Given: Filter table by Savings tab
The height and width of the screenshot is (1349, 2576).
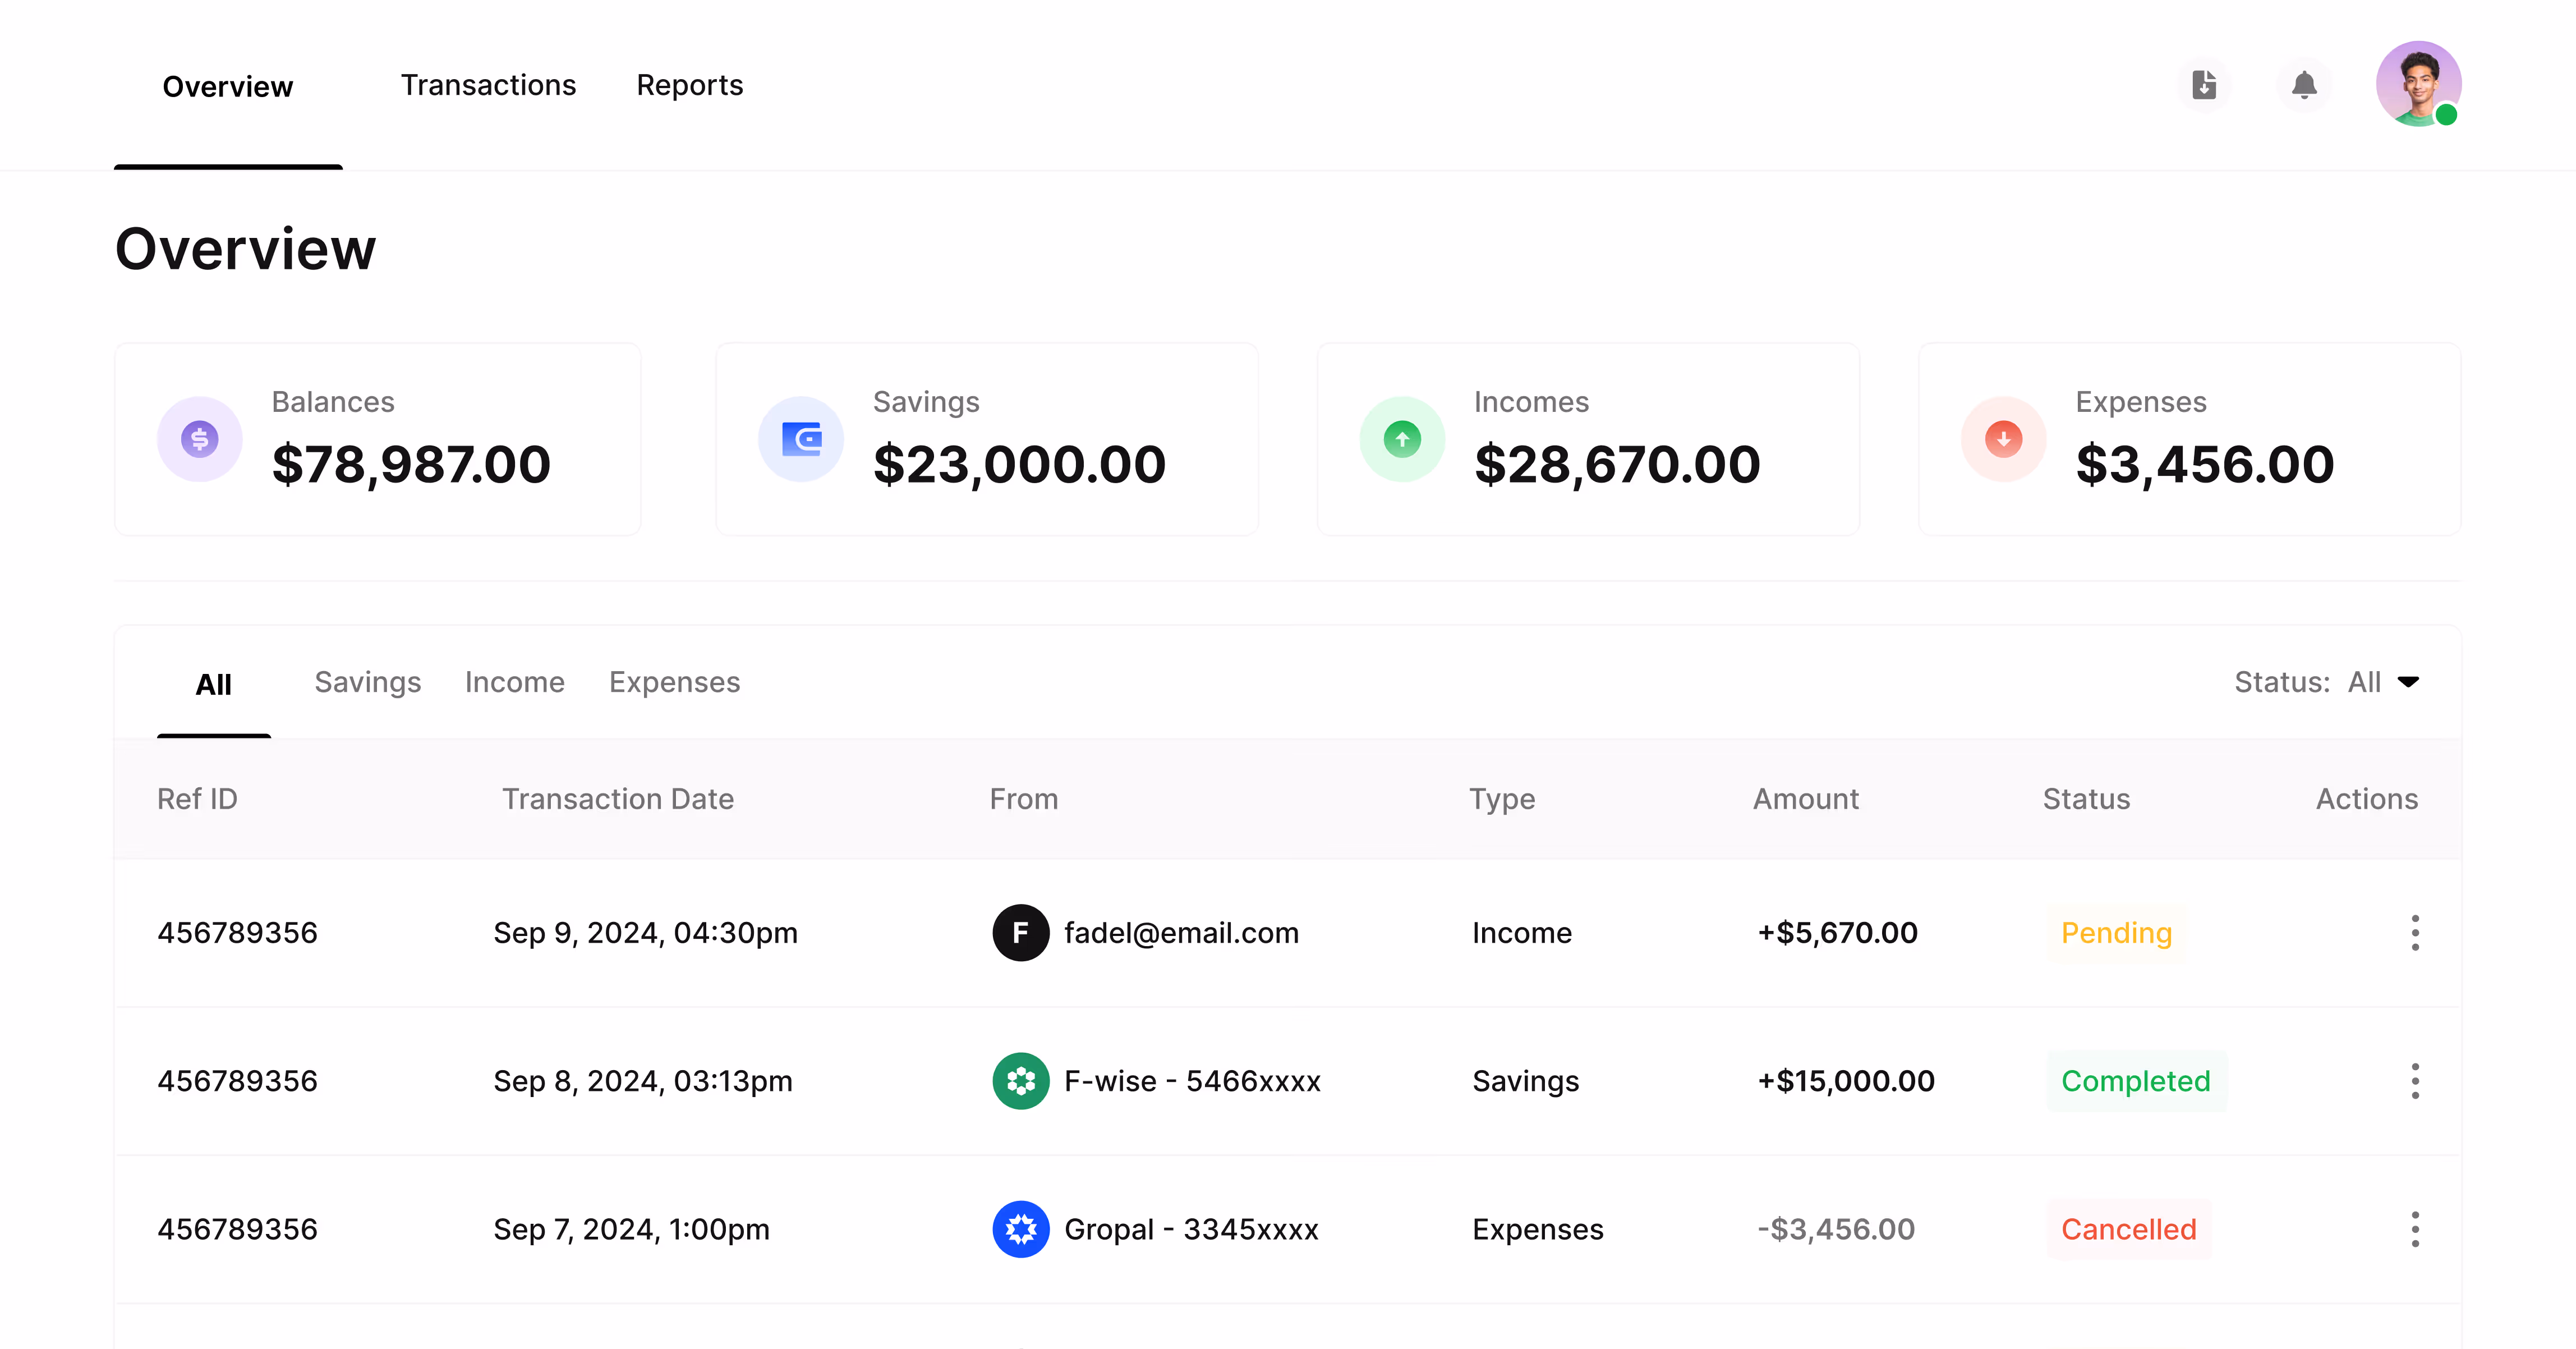Looking at the screenshot, I should point(367,682).
